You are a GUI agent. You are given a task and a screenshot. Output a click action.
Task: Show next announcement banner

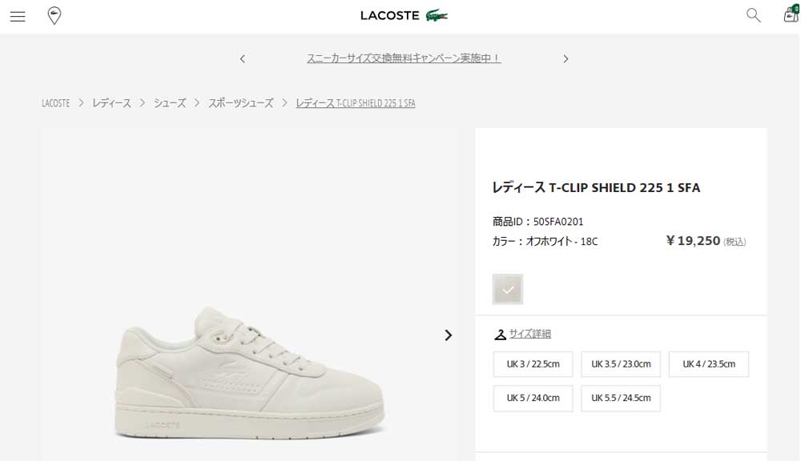pyautogui.click(x=566, y=58)
